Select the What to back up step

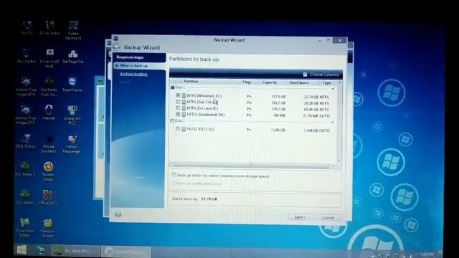tap(139, 65)
